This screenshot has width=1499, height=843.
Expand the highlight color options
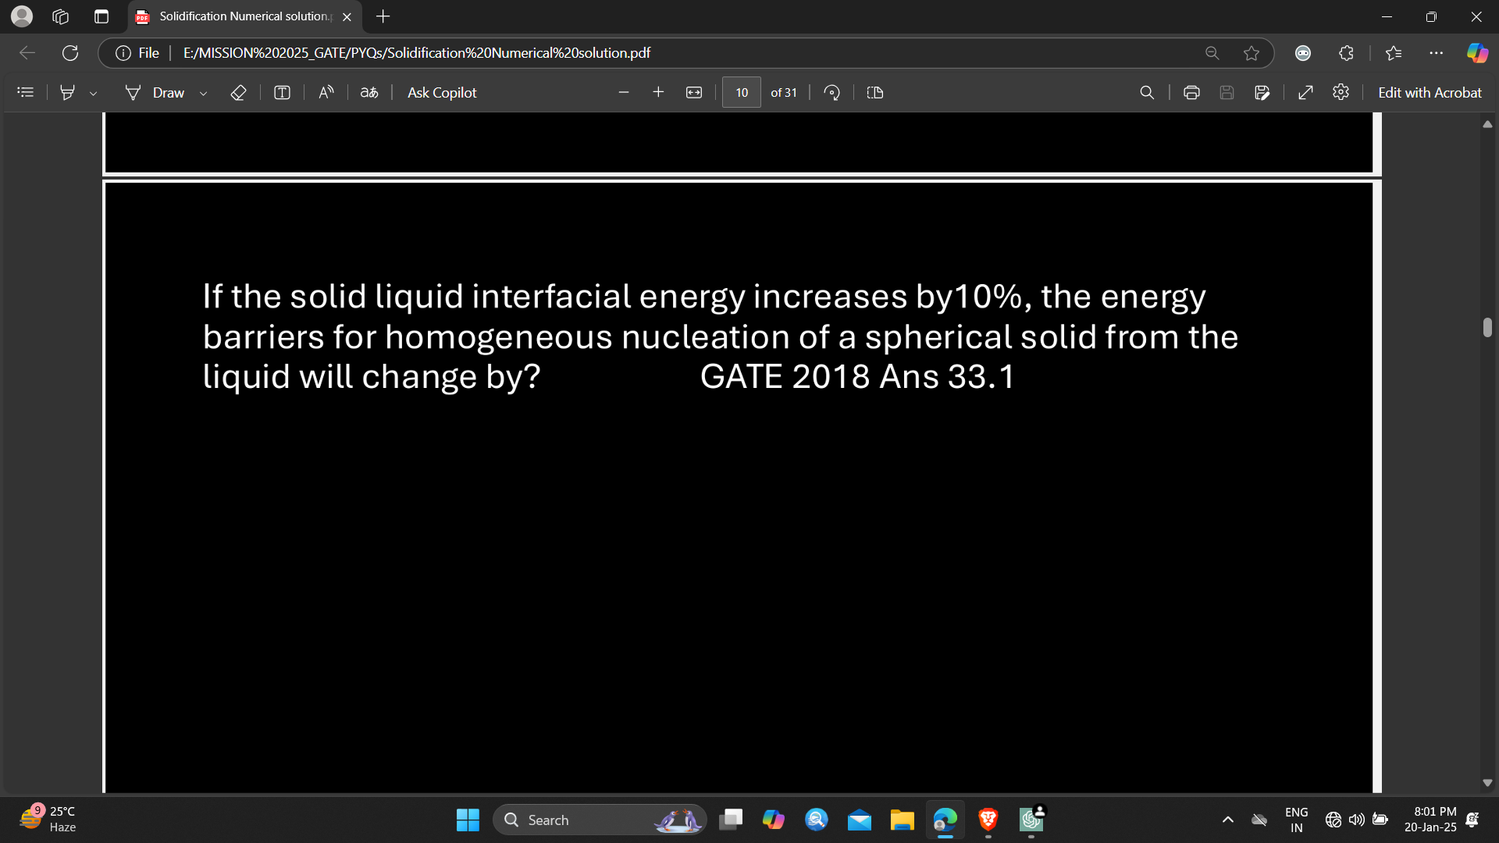click(x=94, y=92)
